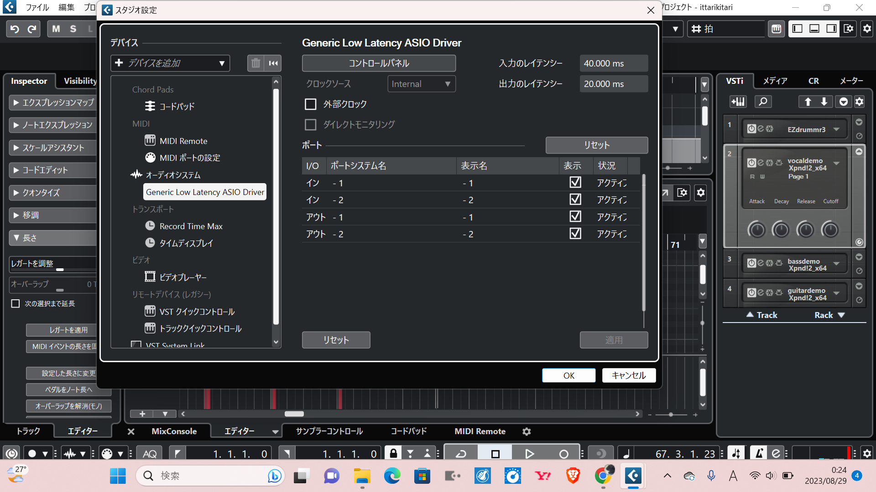876x492 pixels.
Task: Click the コントロールパネル button
Action: [378, 63]
